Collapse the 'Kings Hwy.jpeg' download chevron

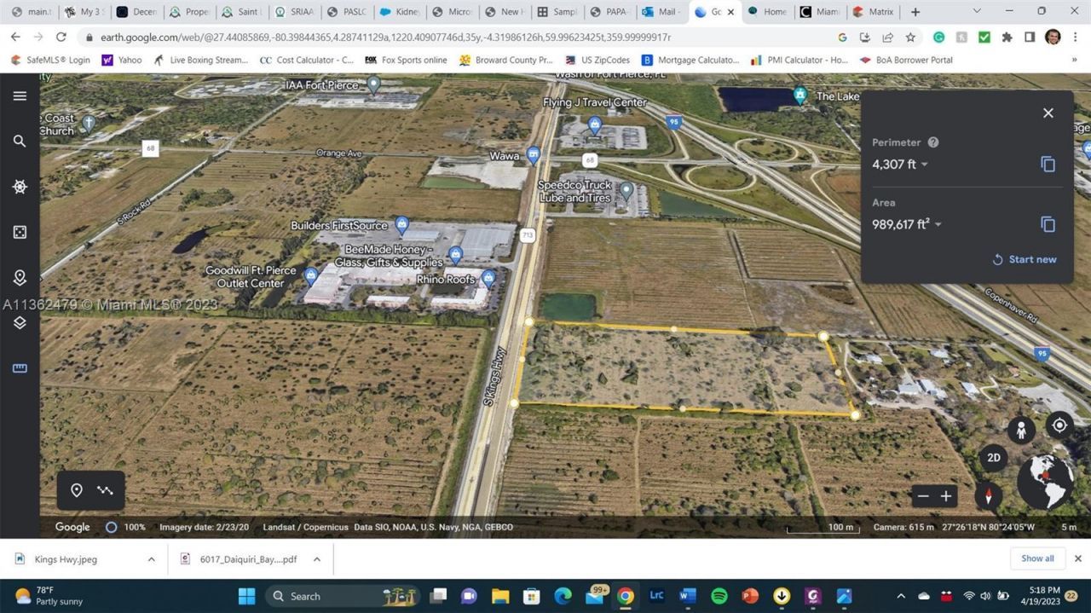[152, 558]
